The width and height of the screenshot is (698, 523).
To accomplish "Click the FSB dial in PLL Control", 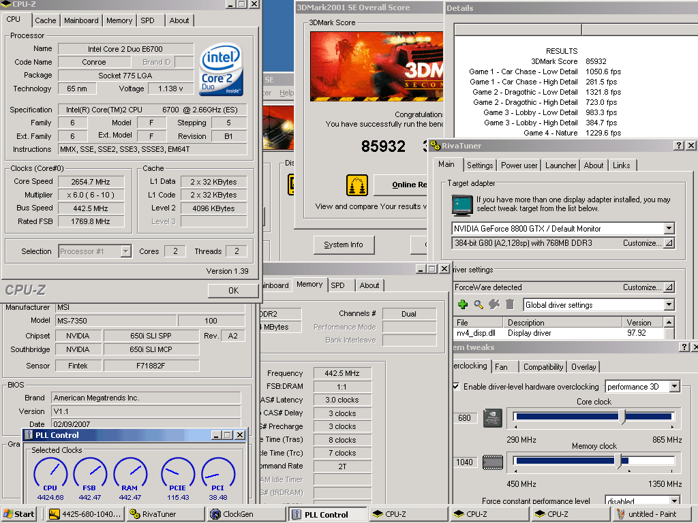I will 90,474.
